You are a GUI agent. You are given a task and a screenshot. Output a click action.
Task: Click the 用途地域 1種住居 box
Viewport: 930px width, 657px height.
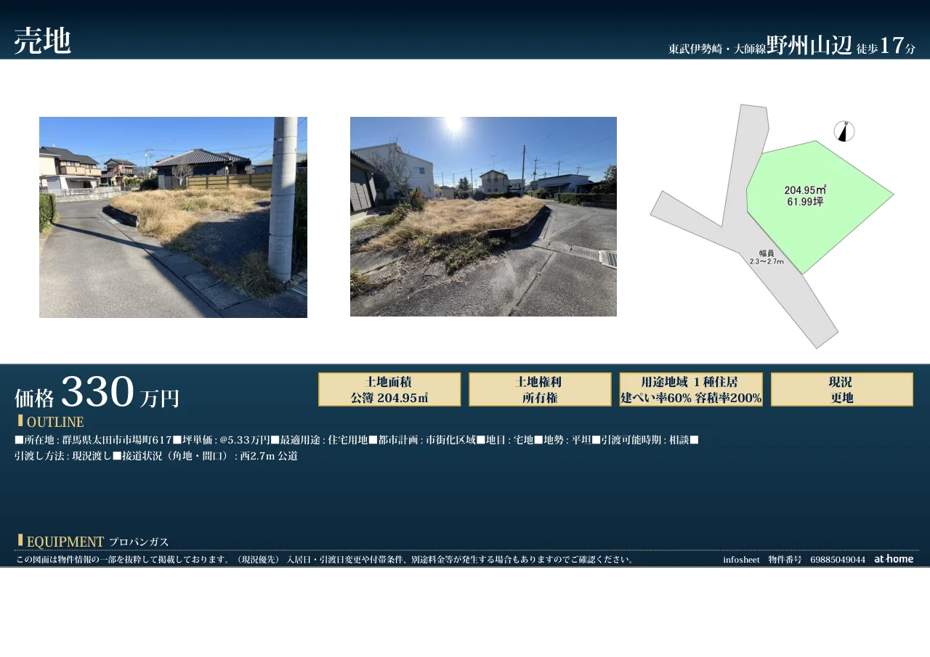pyautogui.click(x=690, y=389)
